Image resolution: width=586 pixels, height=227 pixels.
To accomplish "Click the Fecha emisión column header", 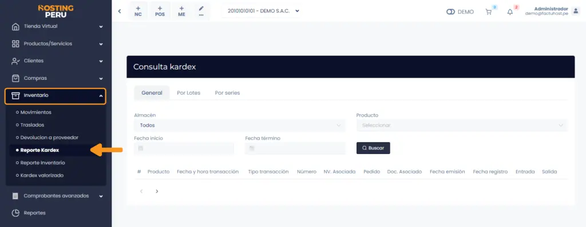I will [x=448, y=172].
